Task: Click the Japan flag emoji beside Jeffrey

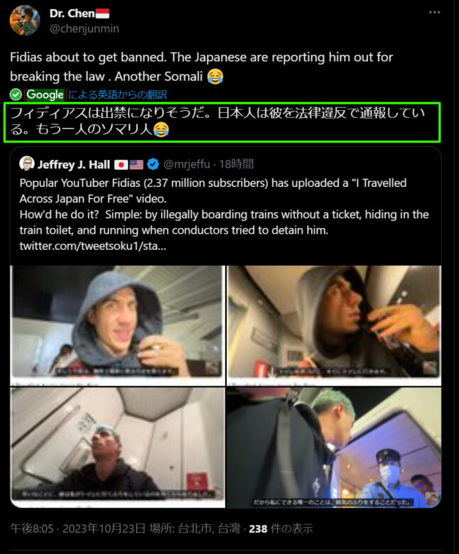Action: point(121,165)
